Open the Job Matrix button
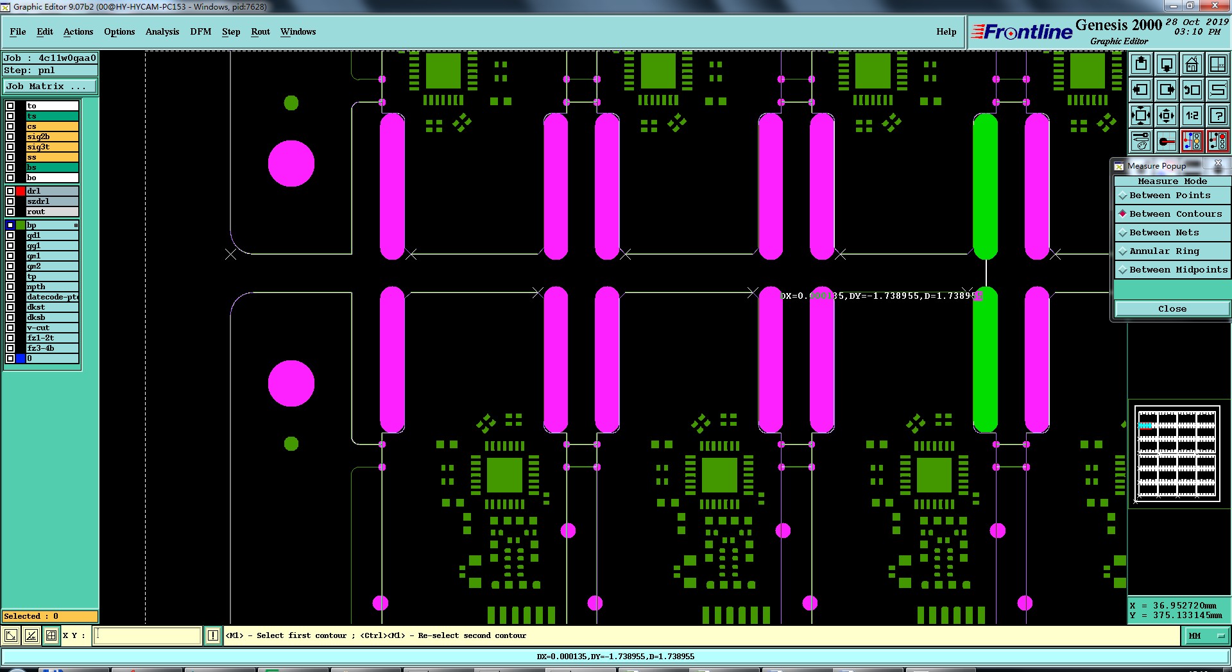 [50, 86]
